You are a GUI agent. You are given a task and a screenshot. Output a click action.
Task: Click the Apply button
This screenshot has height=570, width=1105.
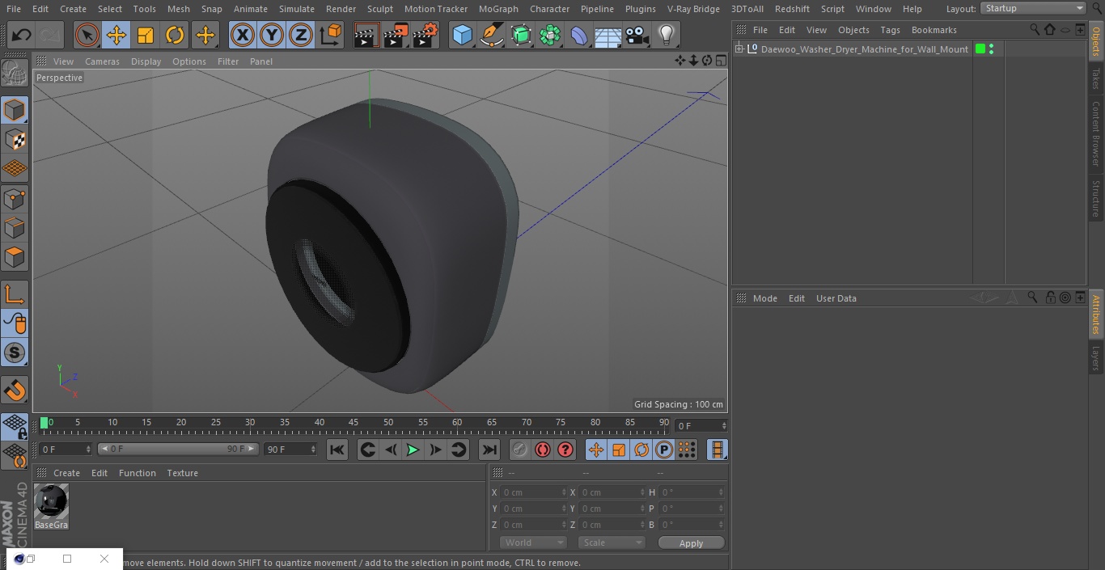[x=691, y=543]
